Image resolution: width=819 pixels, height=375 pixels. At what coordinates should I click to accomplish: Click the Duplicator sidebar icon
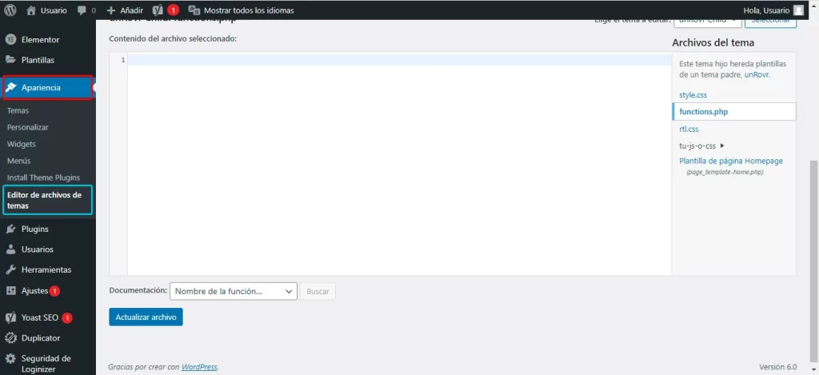(x=10, y=338)
